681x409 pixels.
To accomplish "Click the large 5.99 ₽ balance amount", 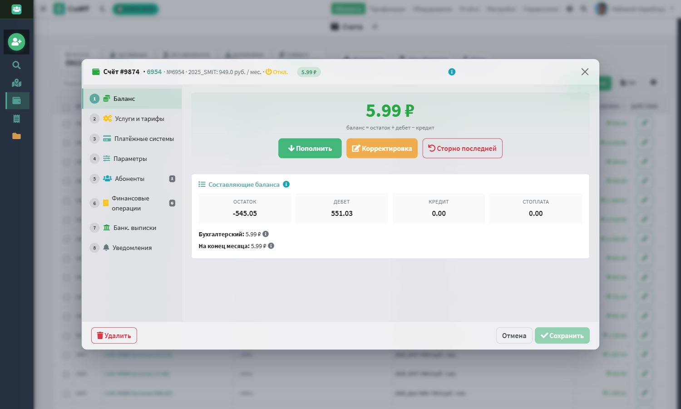I will click(390, 110).
